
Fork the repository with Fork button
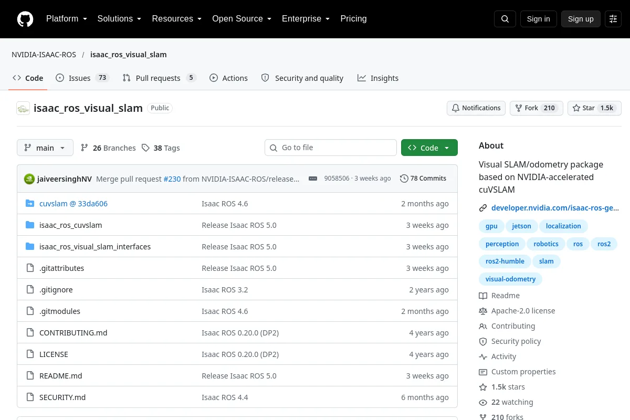[x=537, y=108]
